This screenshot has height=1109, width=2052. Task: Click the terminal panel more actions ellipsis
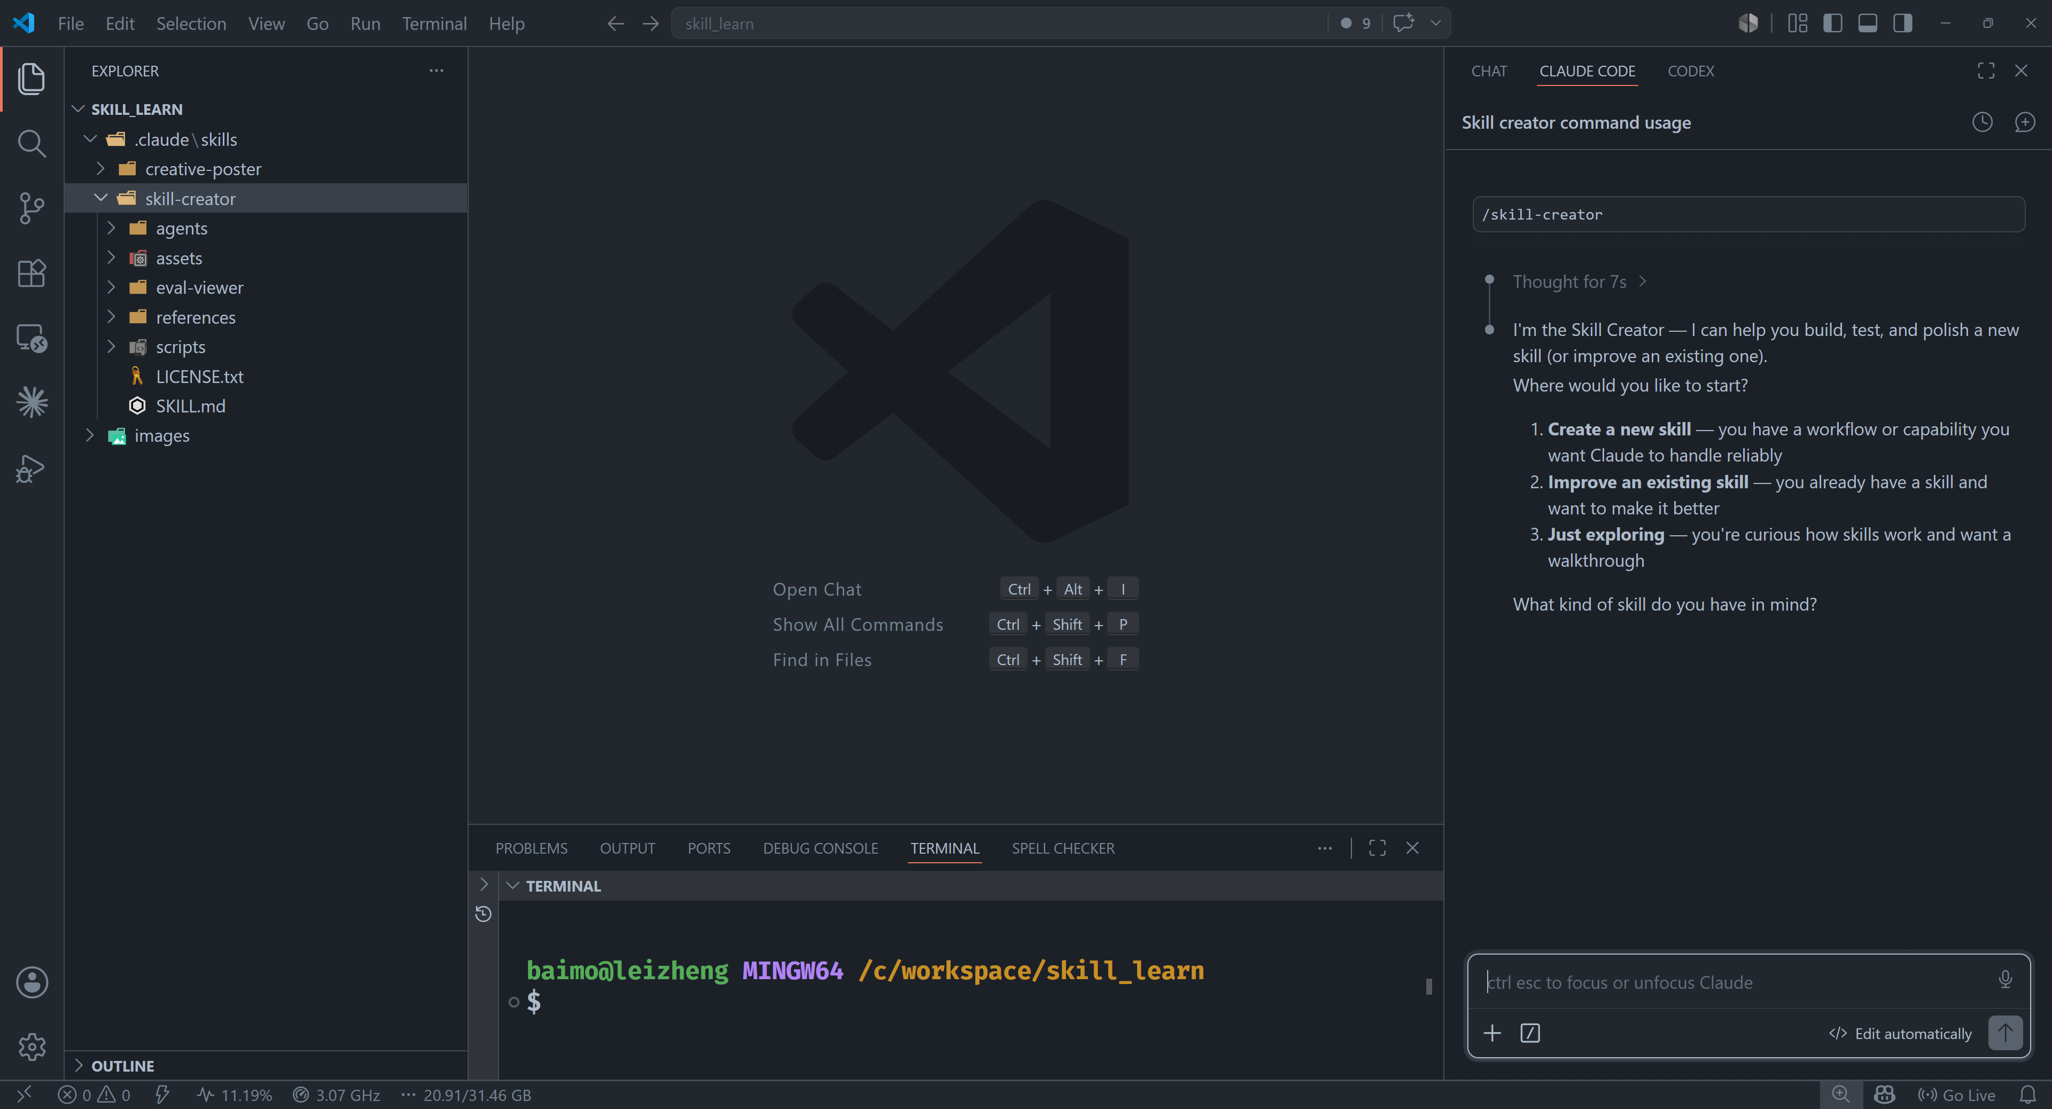click(1325, 849)
